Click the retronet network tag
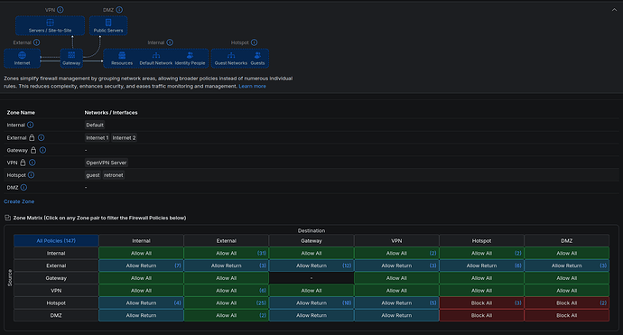The image size is (623, 335). pos(114,175)
